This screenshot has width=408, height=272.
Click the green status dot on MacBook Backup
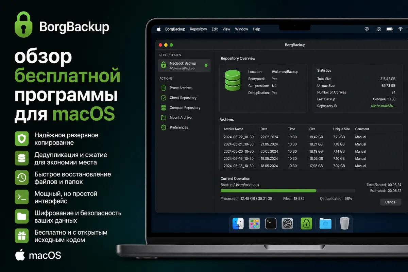tap(206, 65)
